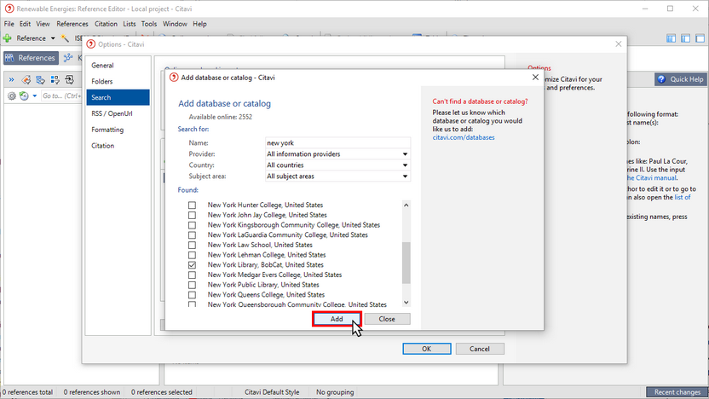Click the Add button

tap(337, 319)
